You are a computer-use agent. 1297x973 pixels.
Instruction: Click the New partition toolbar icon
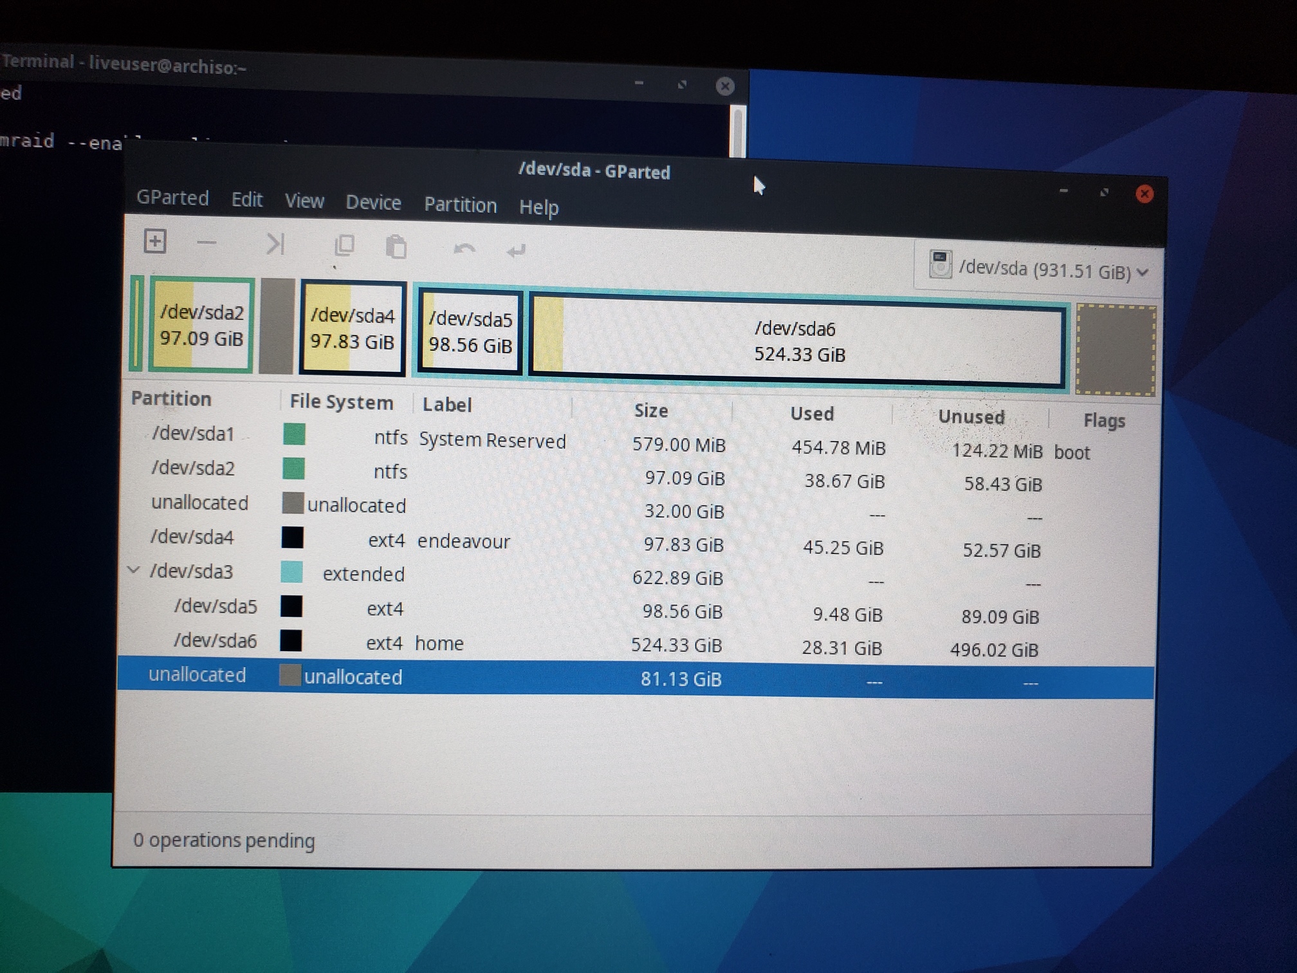click(x=154, y=242)
